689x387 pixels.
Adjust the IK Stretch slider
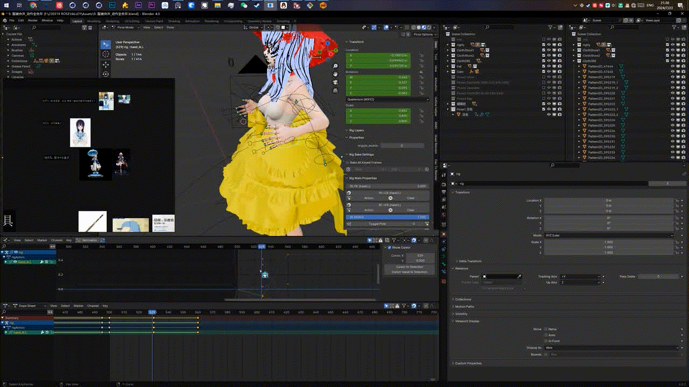click(x=387, y=217)
